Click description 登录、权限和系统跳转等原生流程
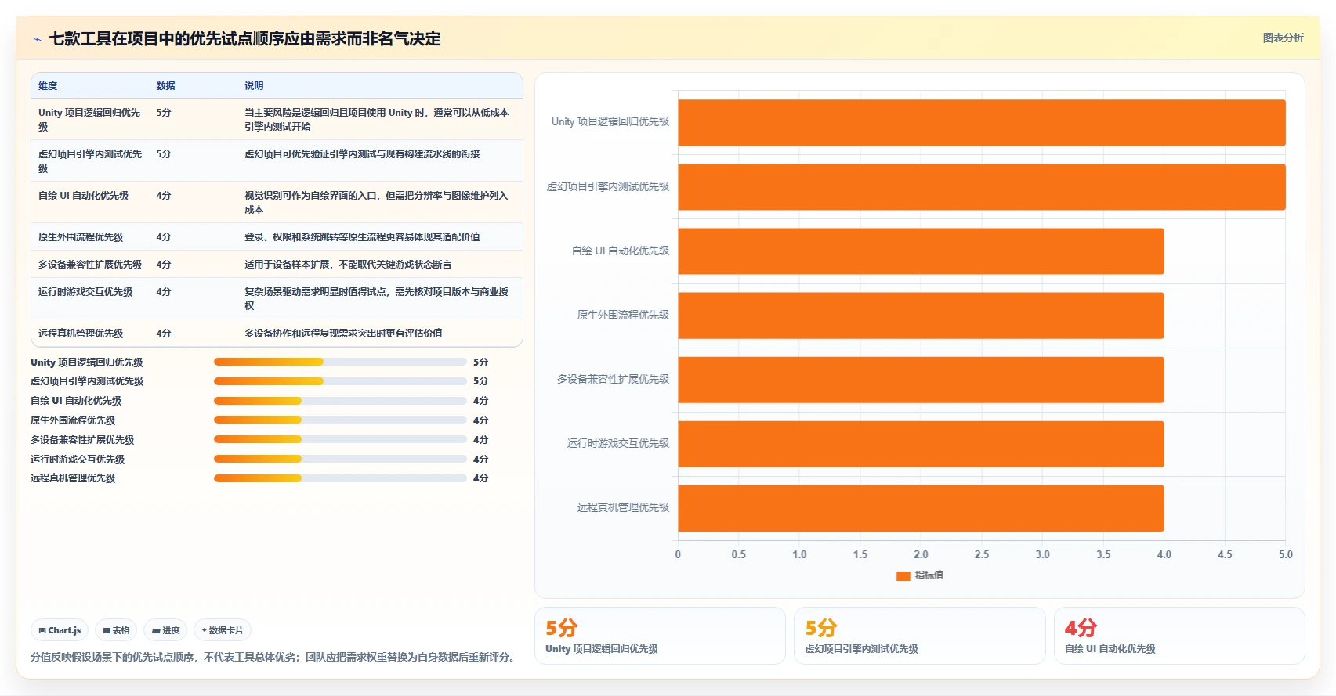Viewport: 1336px width, 696px height. click(x=362, y=237)
